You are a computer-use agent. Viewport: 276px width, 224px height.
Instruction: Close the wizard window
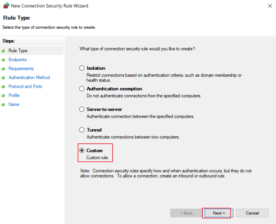(x=270, y=6)
